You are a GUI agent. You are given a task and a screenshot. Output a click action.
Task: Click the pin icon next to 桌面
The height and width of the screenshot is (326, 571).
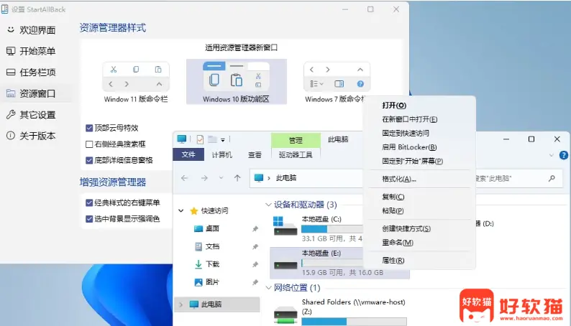(255, 229)
